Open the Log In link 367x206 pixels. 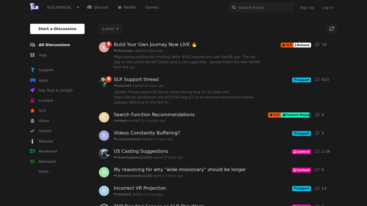[327, 7]
